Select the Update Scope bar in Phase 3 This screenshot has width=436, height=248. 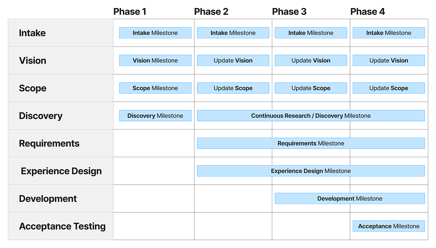311,88
